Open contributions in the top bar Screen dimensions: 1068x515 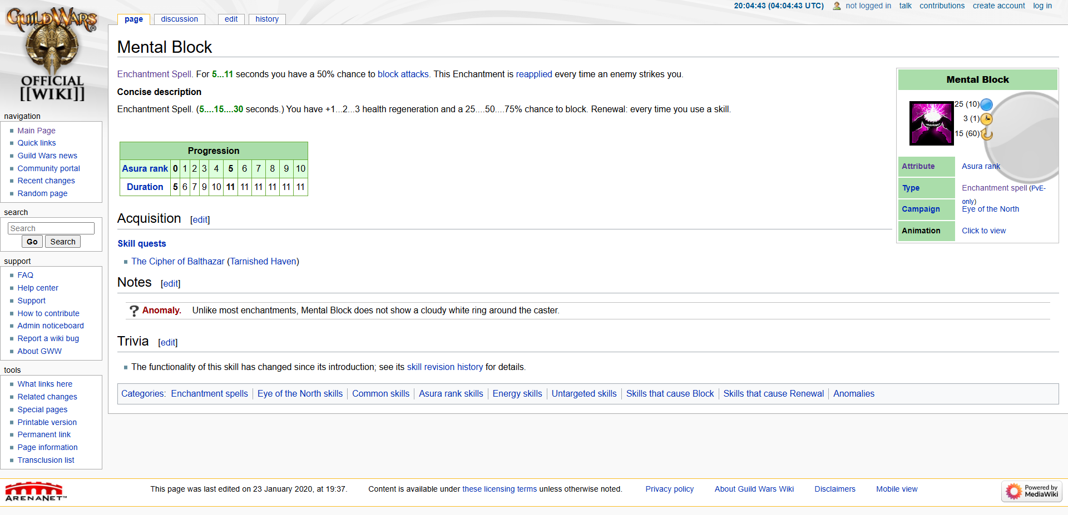click(942, 6)
